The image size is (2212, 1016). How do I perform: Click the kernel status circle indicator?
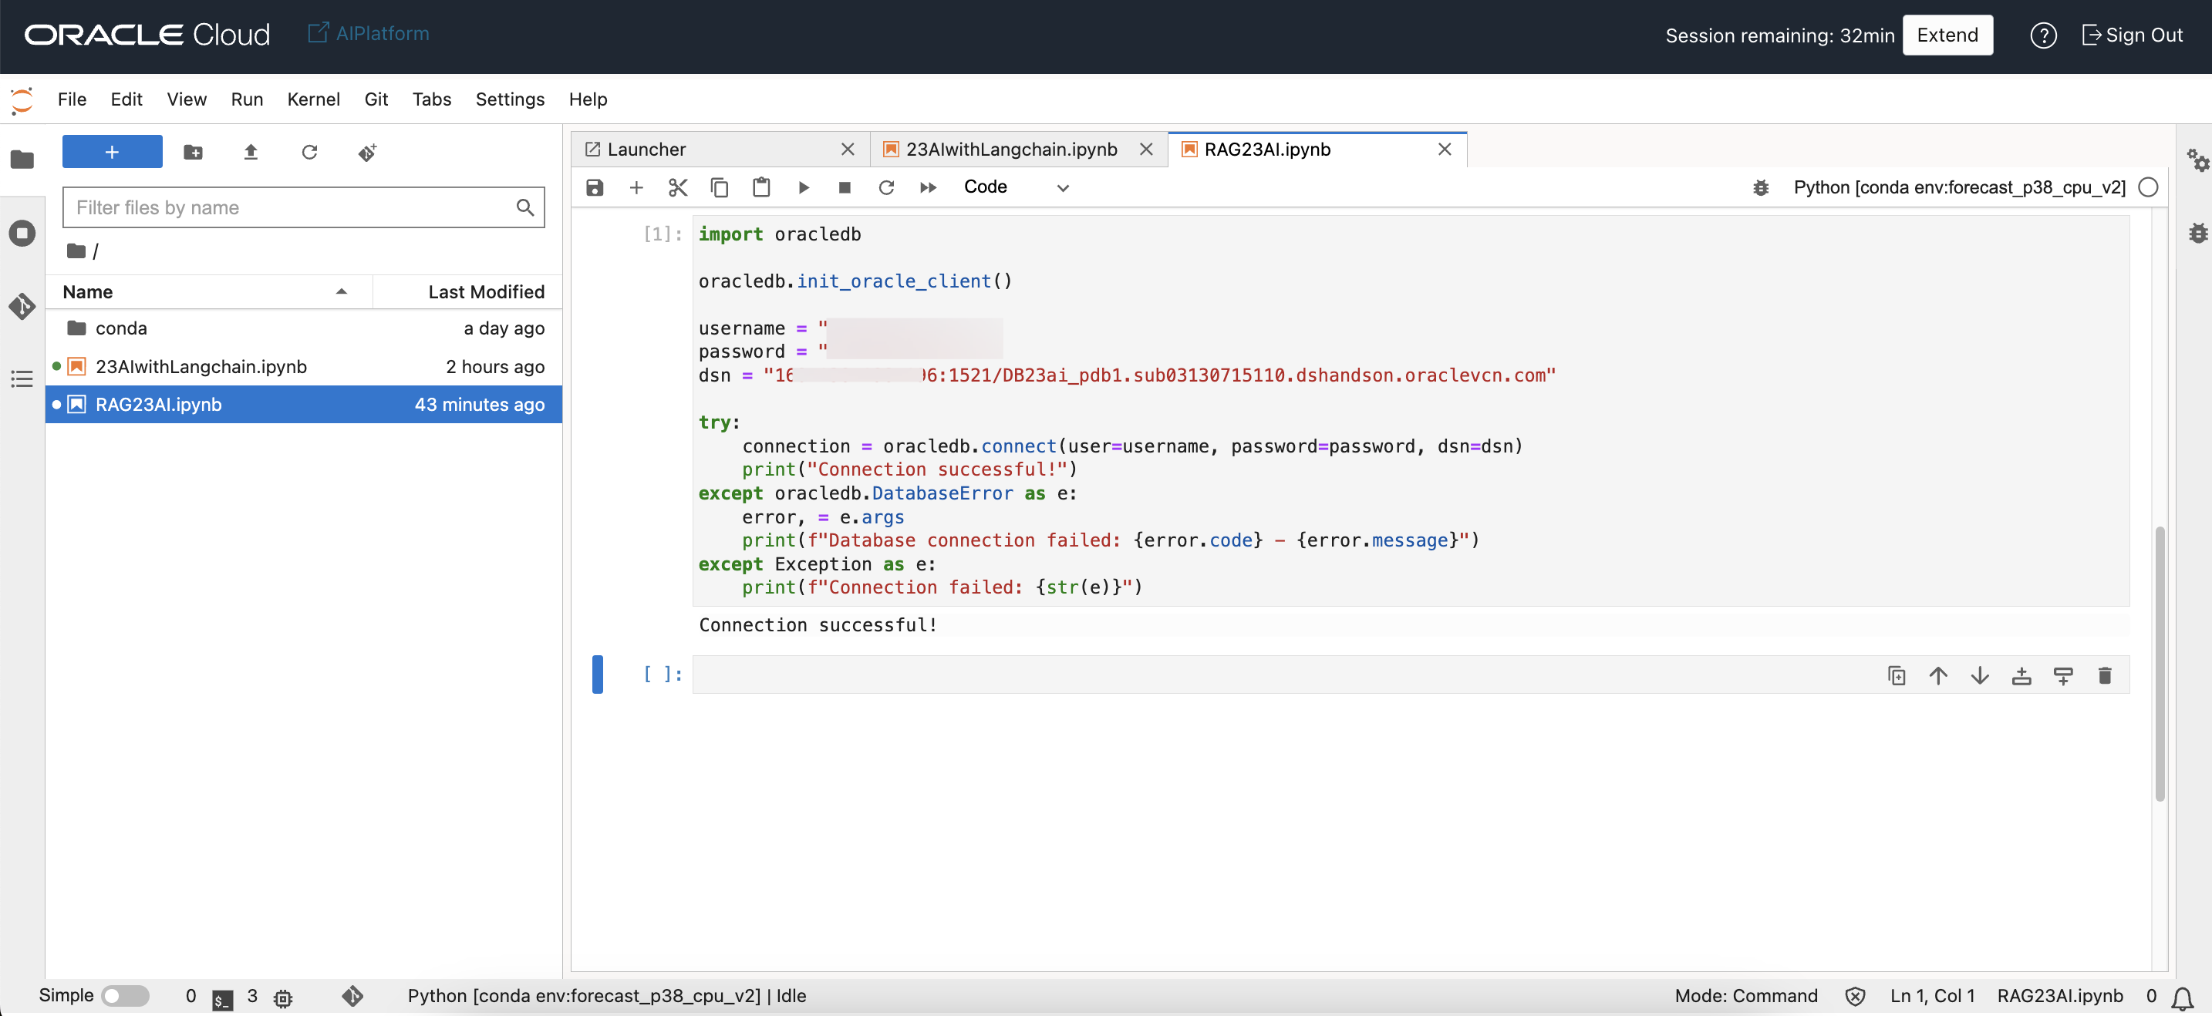pyautogui.click(x=2147, y=187)
